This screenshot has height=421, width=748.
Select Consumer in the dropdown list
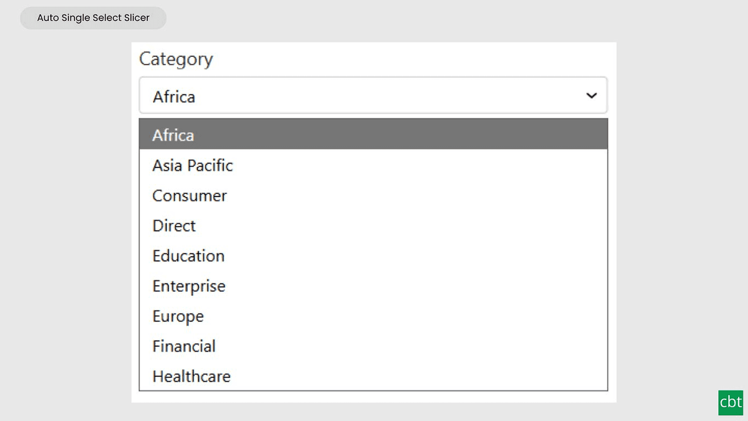click(189, 196)
